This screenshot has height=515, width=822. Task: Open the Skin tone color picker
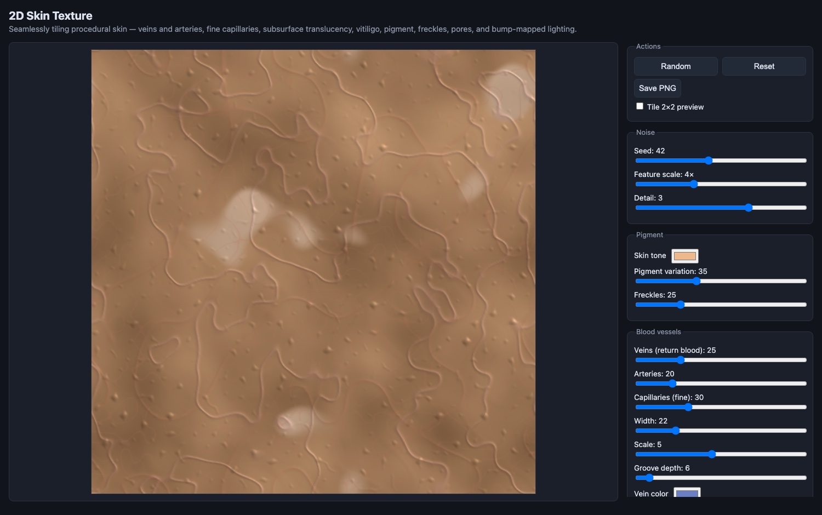click(x=685, y=256)
